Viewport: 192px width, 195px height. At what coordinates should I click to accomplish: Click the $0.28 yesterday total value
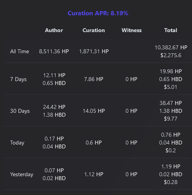(x=171, y=182)
